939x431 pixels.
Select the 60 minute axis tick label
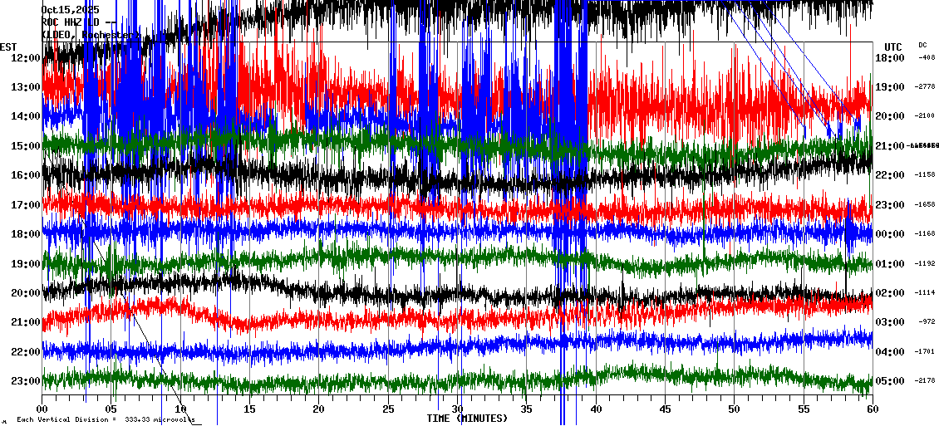point(871,409)
